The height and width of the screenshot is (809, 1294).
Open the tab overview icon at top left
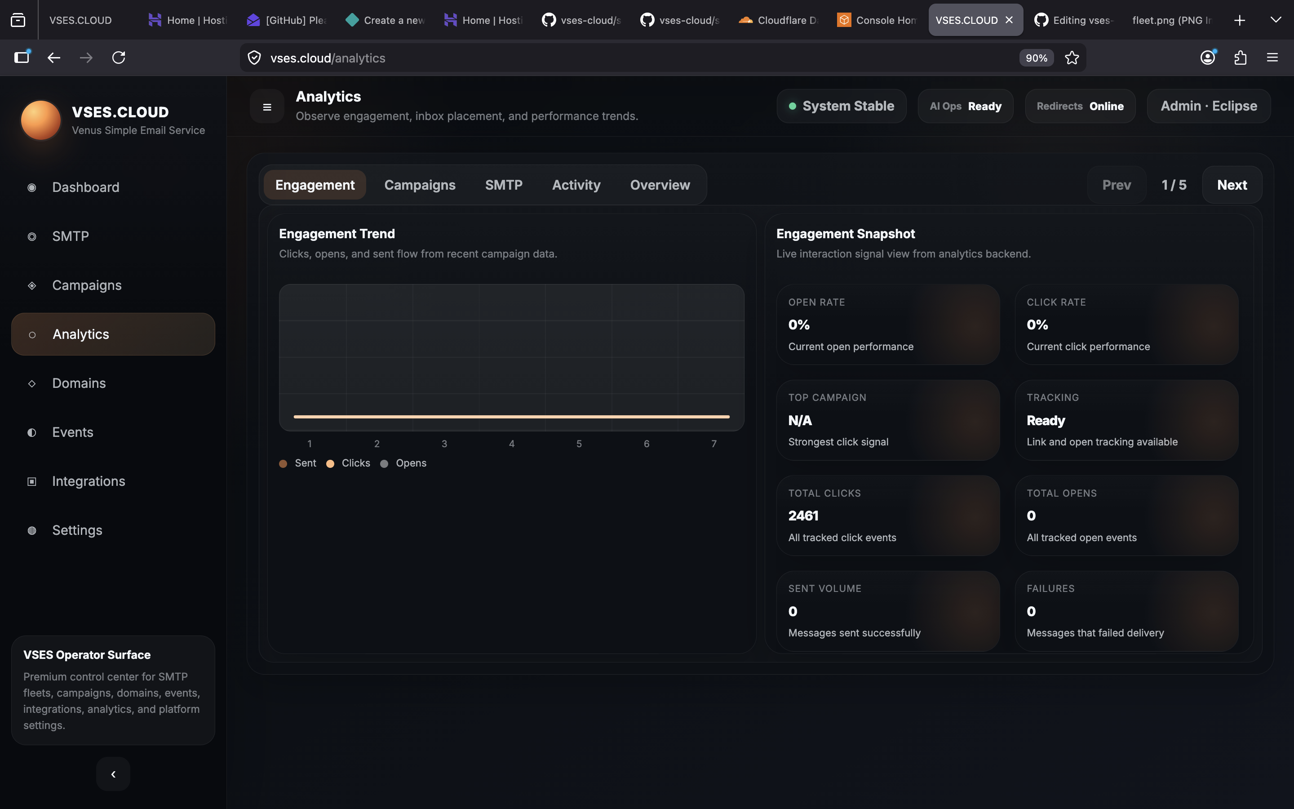tap(18, 20)
